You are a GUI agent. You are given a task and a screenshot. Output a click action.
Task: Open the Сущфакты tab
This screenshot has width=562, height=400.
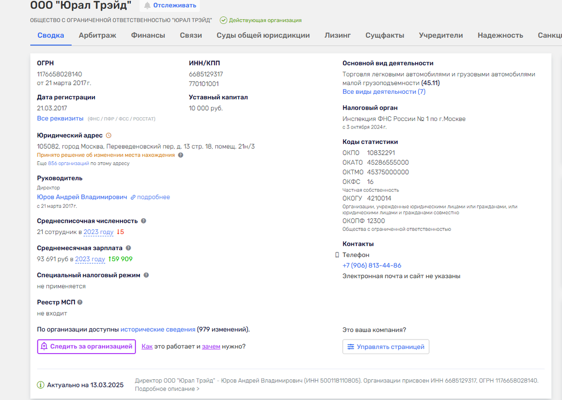point(385,35)
